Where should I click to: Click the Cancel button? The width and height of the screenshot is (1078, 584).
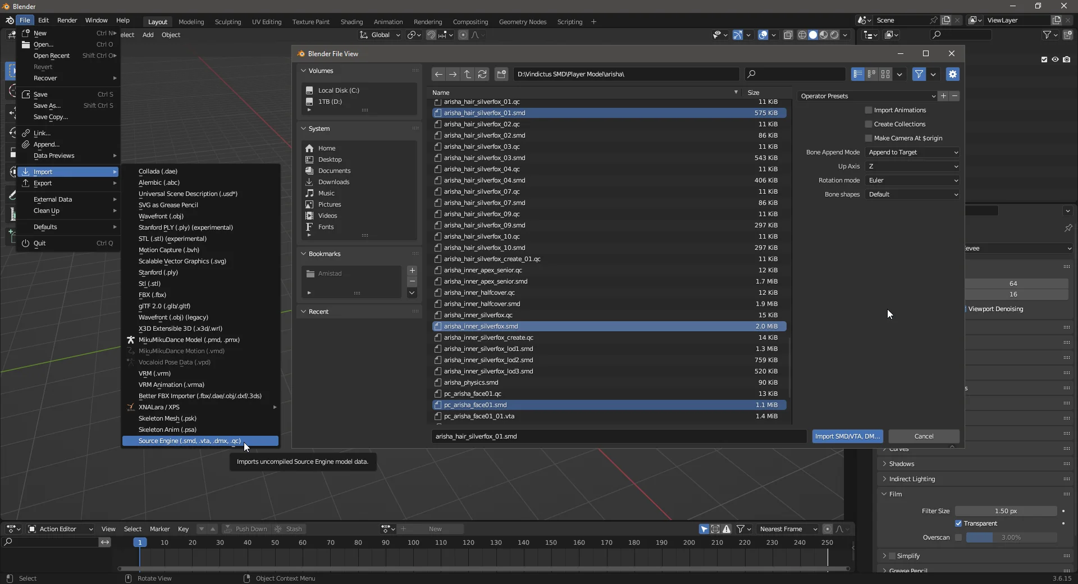(x=924, y=436)
